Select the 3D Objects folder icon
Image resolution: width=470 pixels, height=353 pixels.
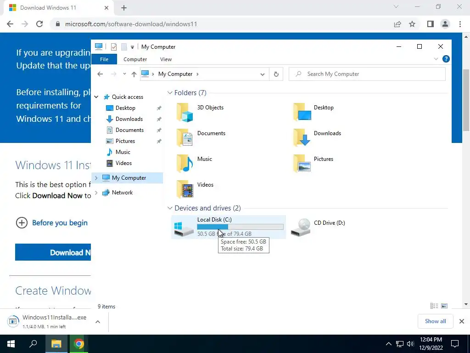click(x=185, y=112)
